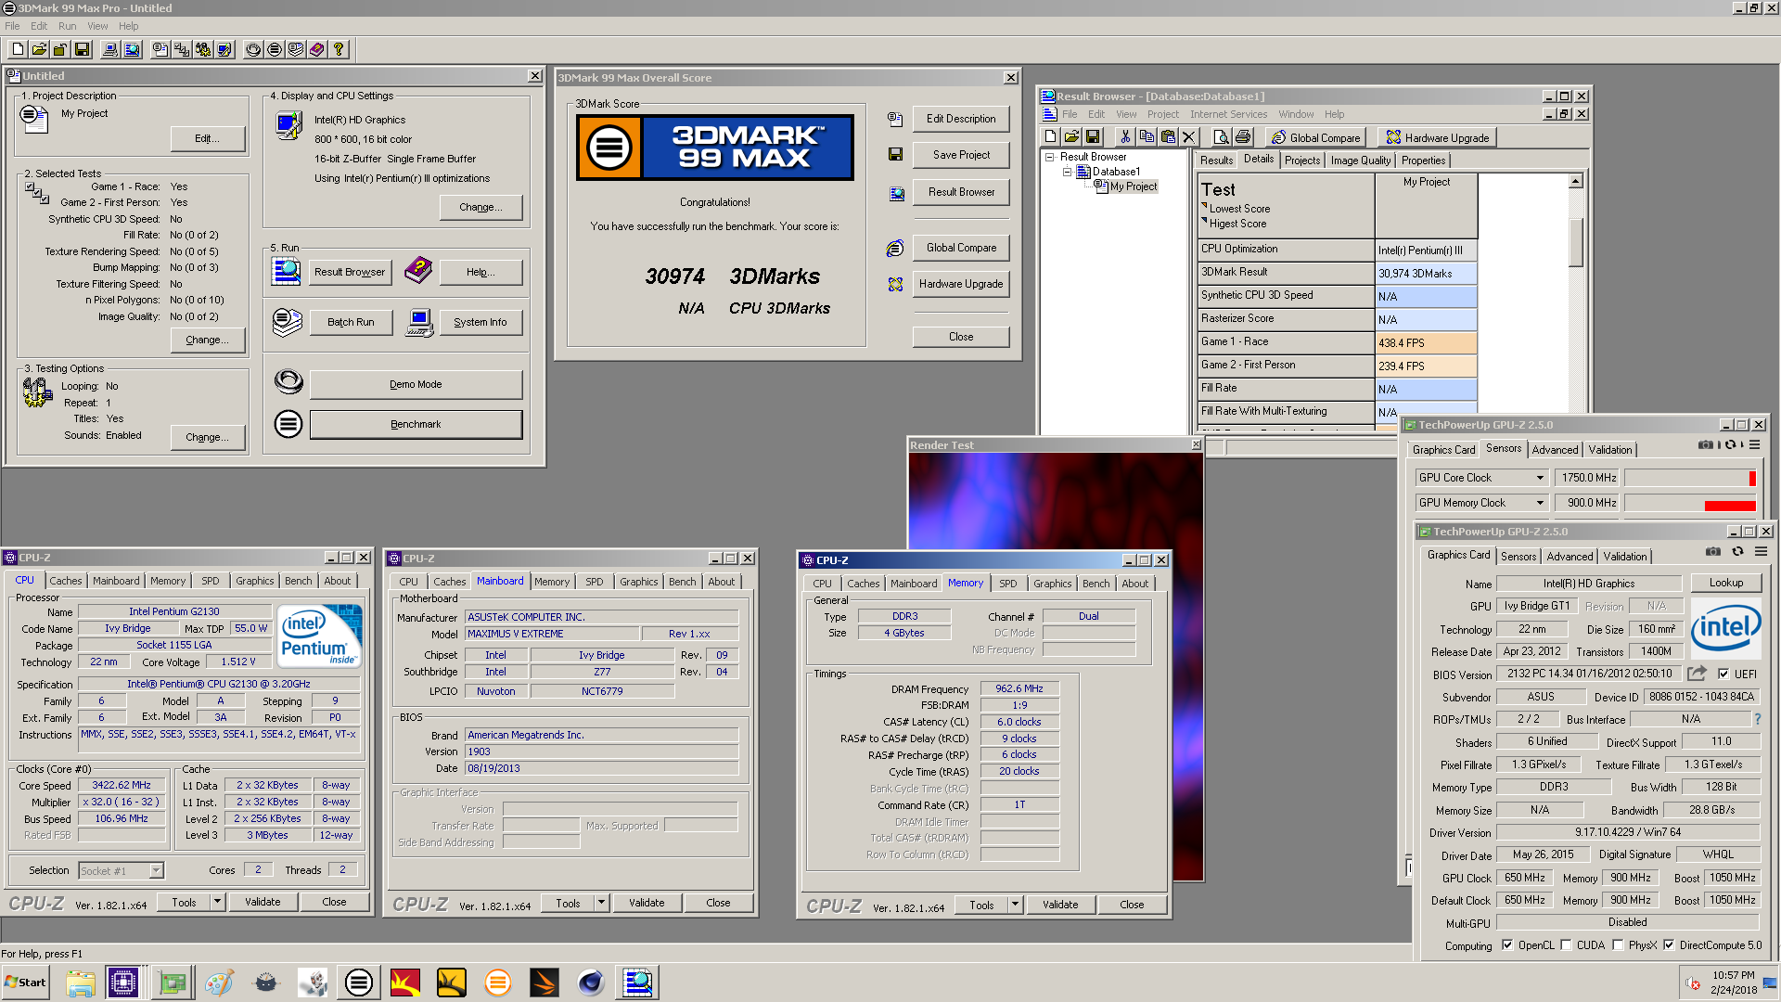Click Global Compare in Overall Score dialog
This screenshot has height=1002, width=1781.
click(x=961, y=248)
